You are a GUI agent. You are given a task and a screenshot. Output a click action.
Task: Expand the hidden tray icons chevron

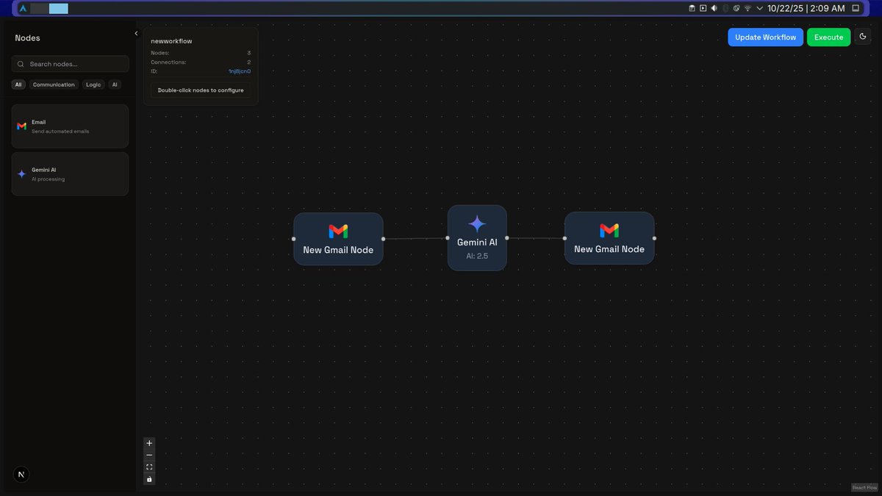tap(759, 8)
